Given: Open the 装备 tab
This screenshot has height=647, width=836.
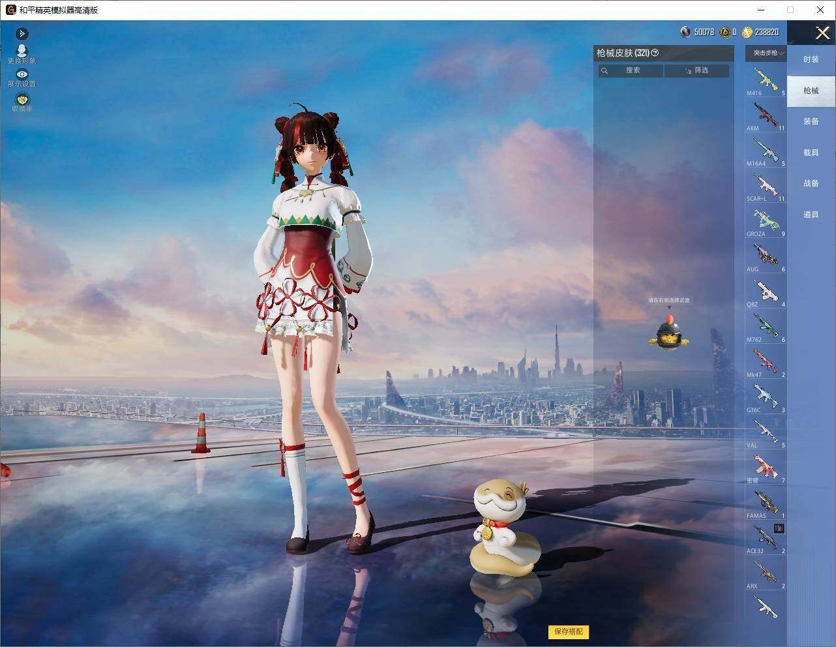Looking at the screenshot, I should [x=811, y=121].
